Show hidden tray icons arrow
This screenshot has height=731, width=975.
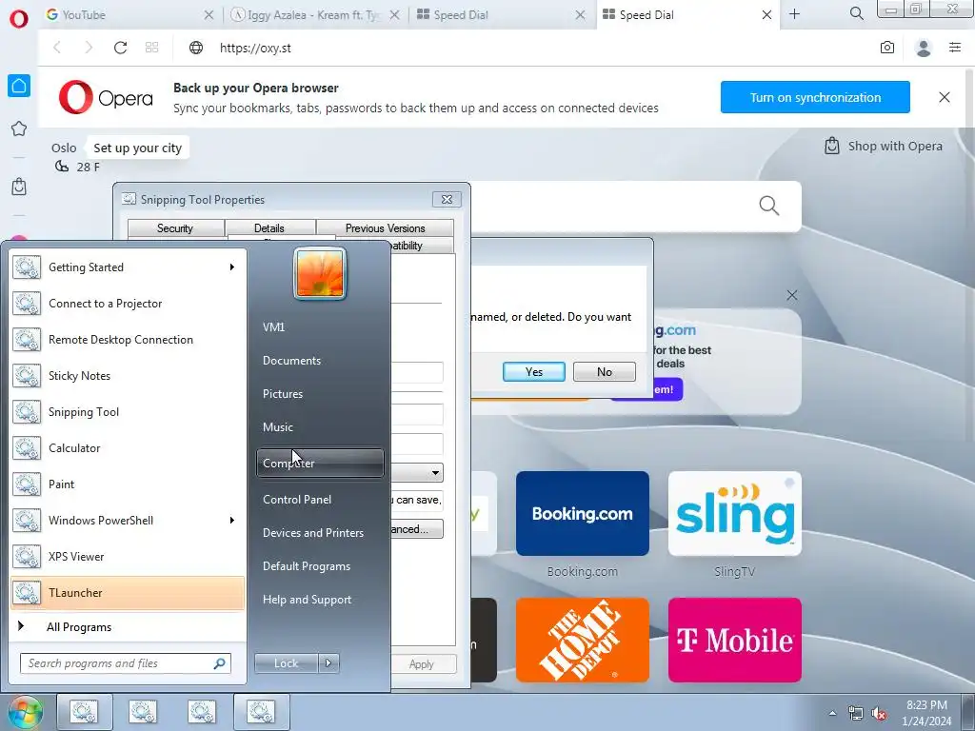pyautogui.click(x=832, y=713)
